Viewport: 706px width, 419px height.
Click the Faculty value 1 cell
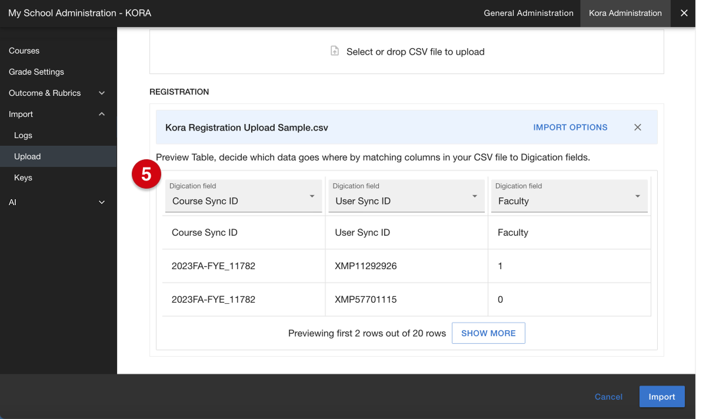570,266
